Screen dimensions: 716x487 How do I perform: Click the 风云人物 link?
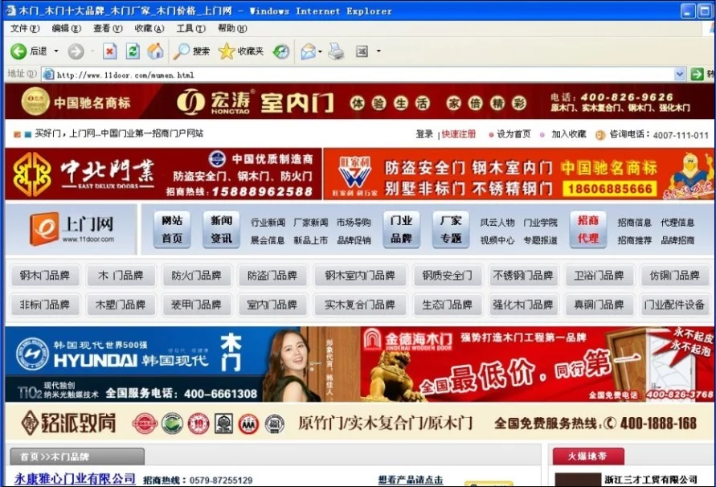[x=497, y=223]
